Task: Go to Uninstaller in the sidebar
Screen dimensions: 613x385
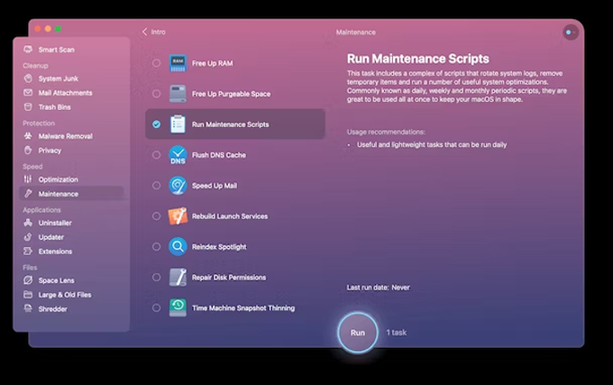Action: pos(55,223)
